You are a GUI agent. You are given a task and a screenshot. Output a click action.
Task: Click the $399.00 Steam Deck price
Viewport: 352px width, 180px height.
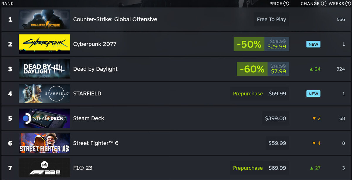[x=275, y=118]
